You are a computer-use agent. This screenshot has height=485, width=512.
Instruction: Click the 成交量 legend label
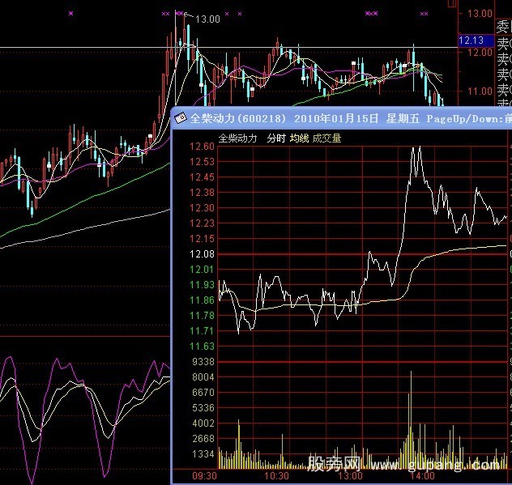coord(327,138)
